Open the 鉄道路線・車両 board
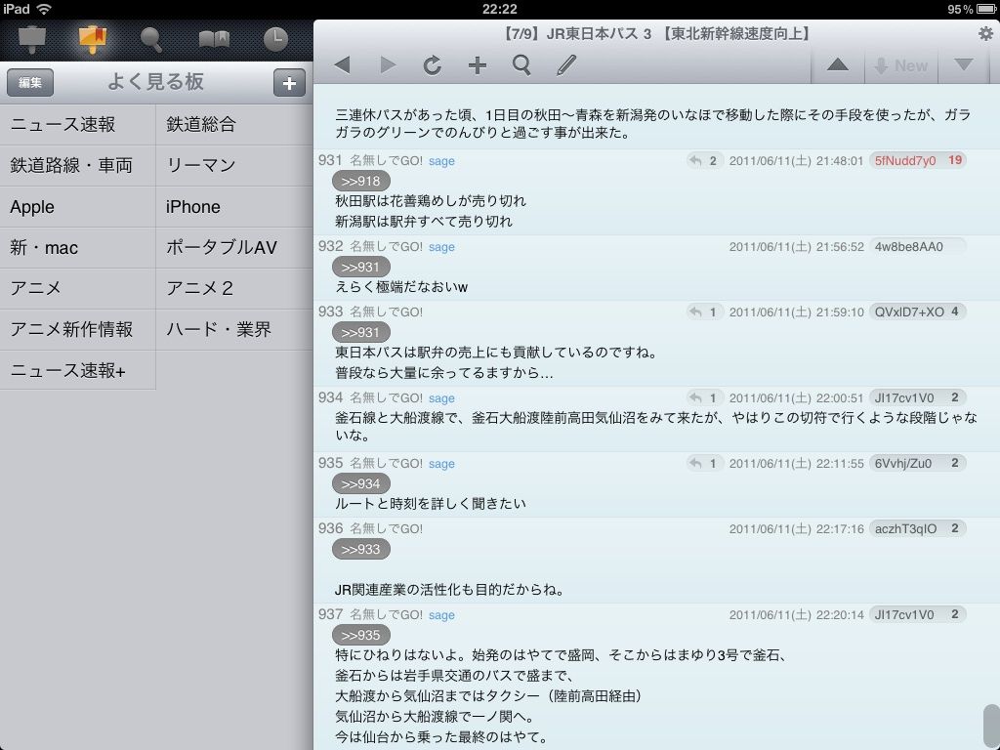 (78, 166)
